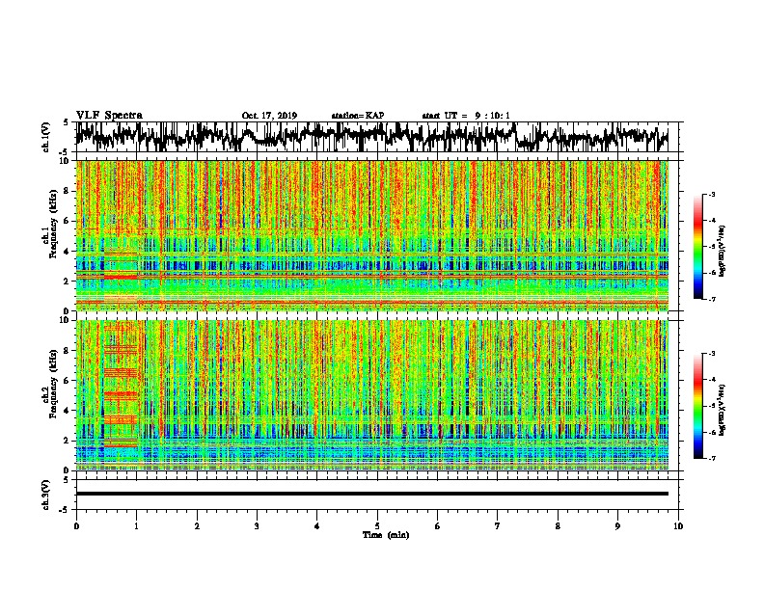Click the ch.1 color bar log(PSD) unit label
Screen dimensions: 764x590
coord(723,252)
